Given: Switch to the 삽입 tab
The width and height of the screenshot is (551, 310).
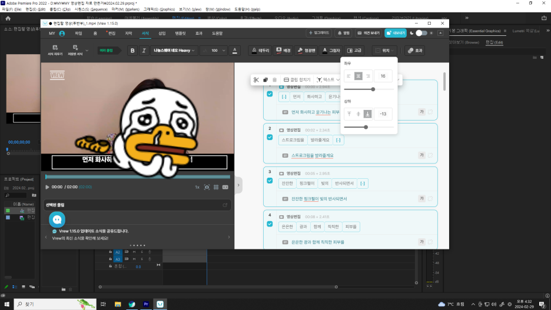Looking at the screenshot, I should (162, 34).
